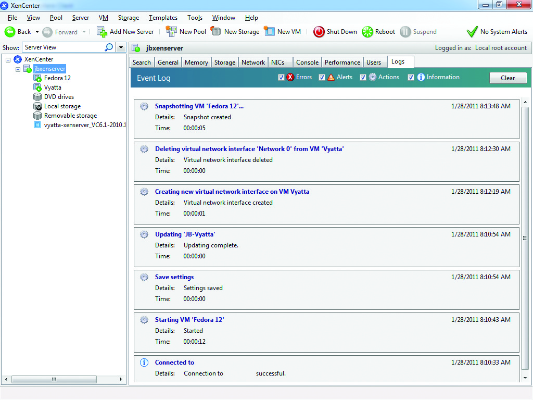The image size is (533, 400).
Task: Uncheck the Errors filter checkbox
Action: pyautogui.click(x=281, y=77)
